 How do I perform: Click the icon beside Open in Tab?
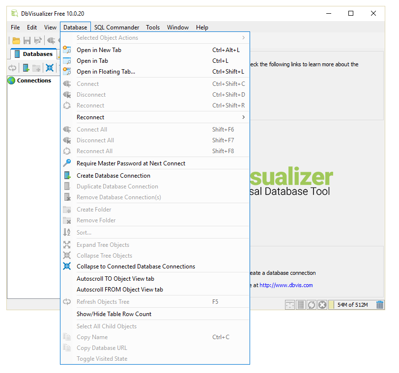(67, 61)
